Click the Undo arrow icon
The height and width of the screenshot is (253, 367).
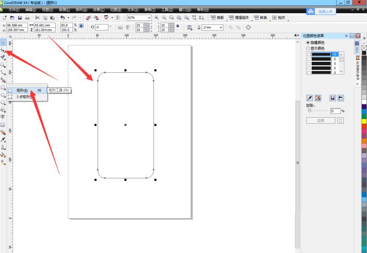62,18
